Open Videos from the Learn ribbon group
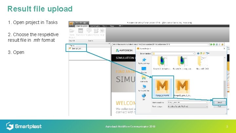The image size is (236, 133). 96,32
